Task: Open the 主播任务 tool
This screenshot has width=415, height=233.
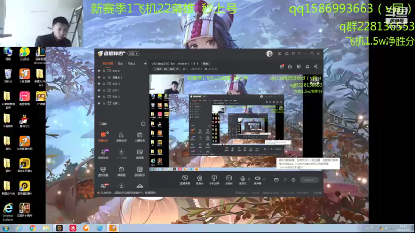Action: (x=140, y=137)
